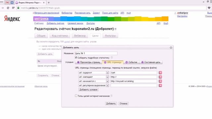Switch to the Цели tab
The height and width of the screenshot is (119, 212).
pyautogui.click(x=95, y=36)
